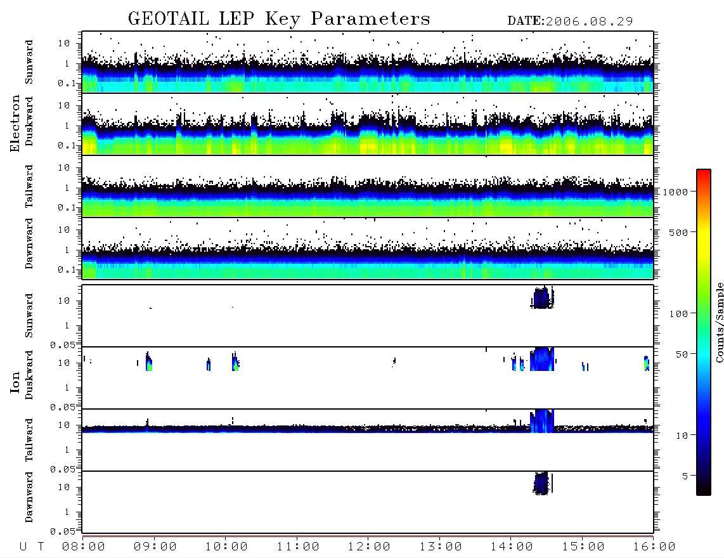Select the Electron Duskward panel label

pos(29,121)
